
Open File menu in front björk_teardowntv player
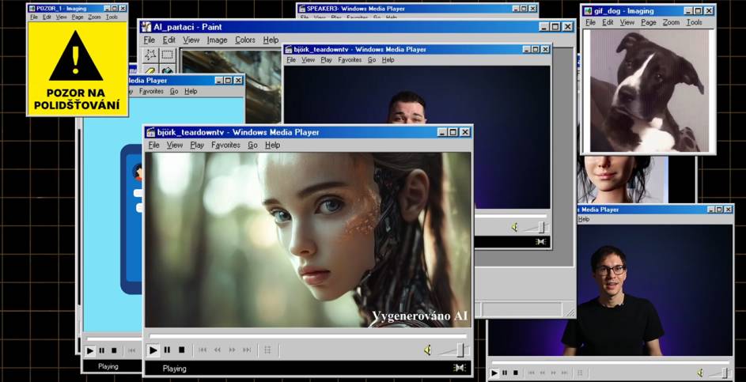click(153, 145)
